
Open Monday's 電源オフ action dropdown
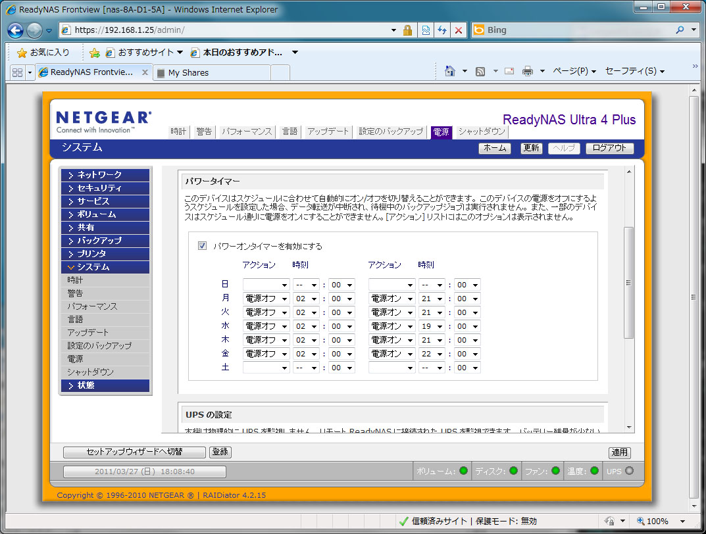266,299
